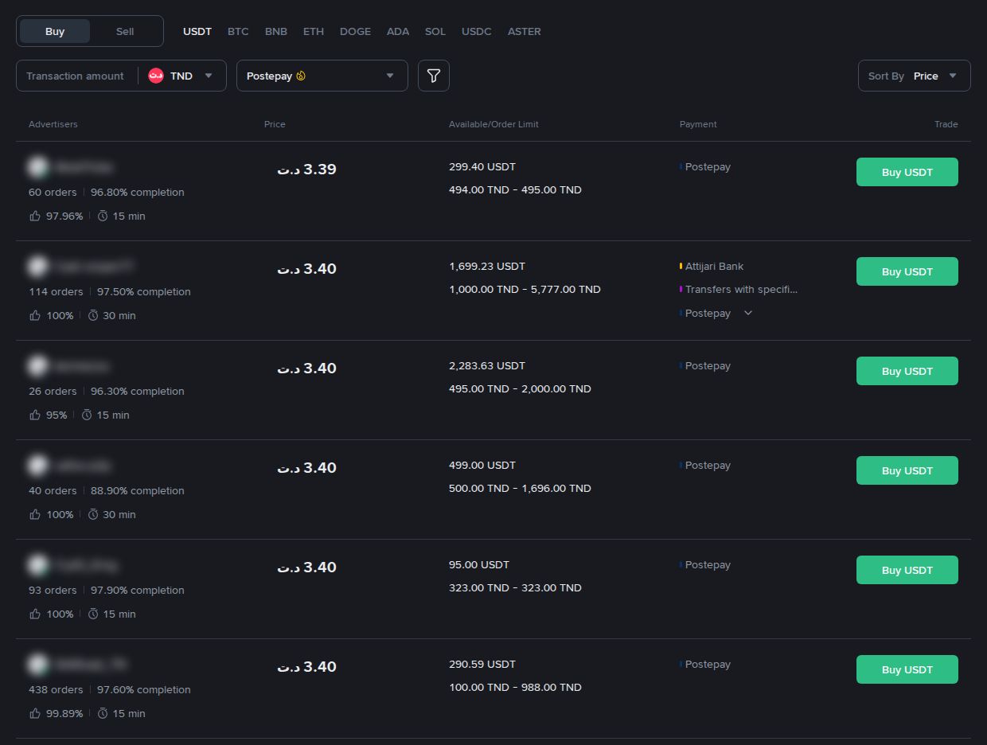Switch to Sell mode
The height and width of the screenshot is (745, 987).
[x=125, y=31]
